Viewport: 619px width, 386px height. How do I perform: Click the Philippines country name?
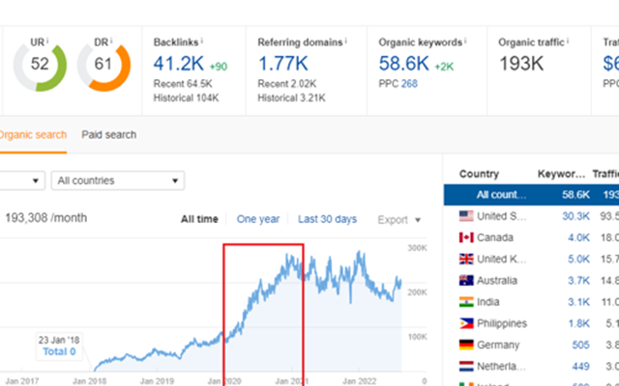point(502,324)
